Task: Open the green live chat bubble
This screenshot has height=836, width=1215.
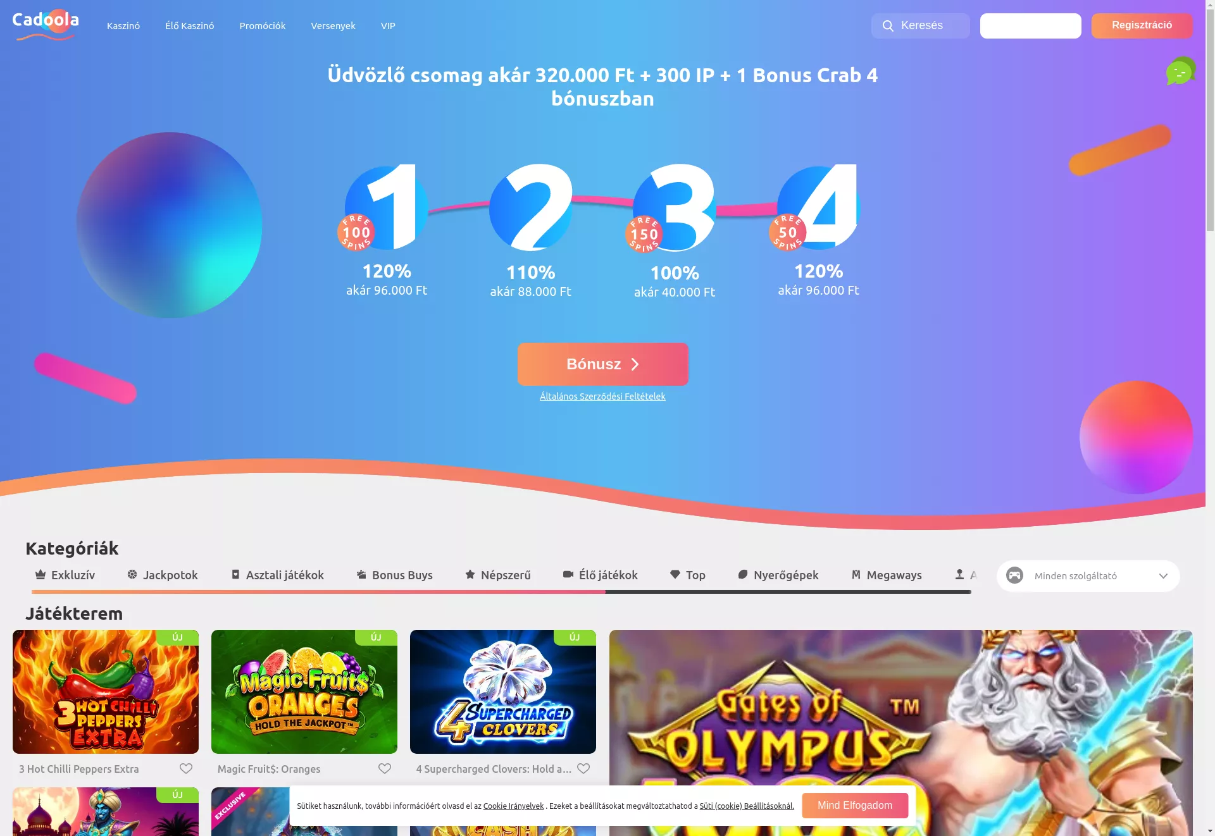Action: (x=1180, y=71)
